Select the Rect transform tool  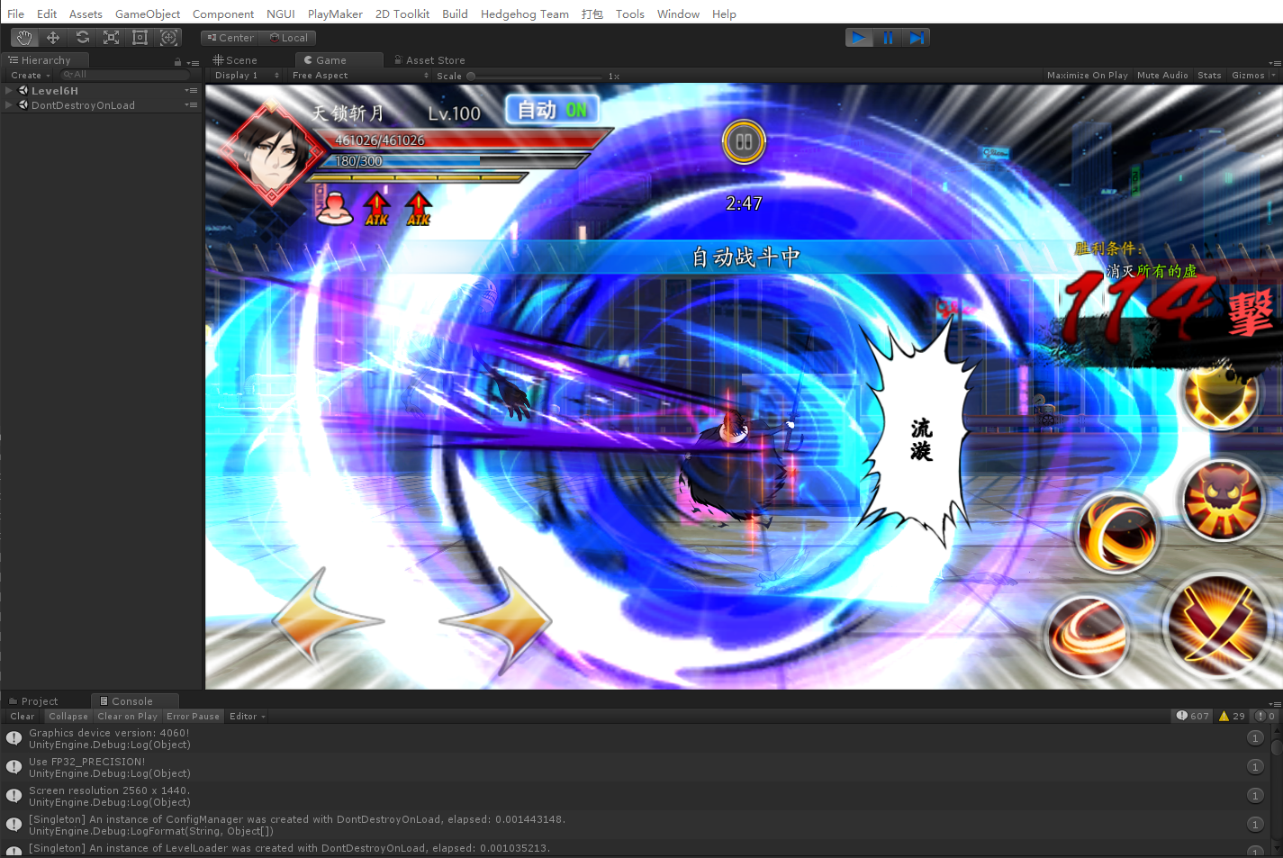[x=140, y=38]
